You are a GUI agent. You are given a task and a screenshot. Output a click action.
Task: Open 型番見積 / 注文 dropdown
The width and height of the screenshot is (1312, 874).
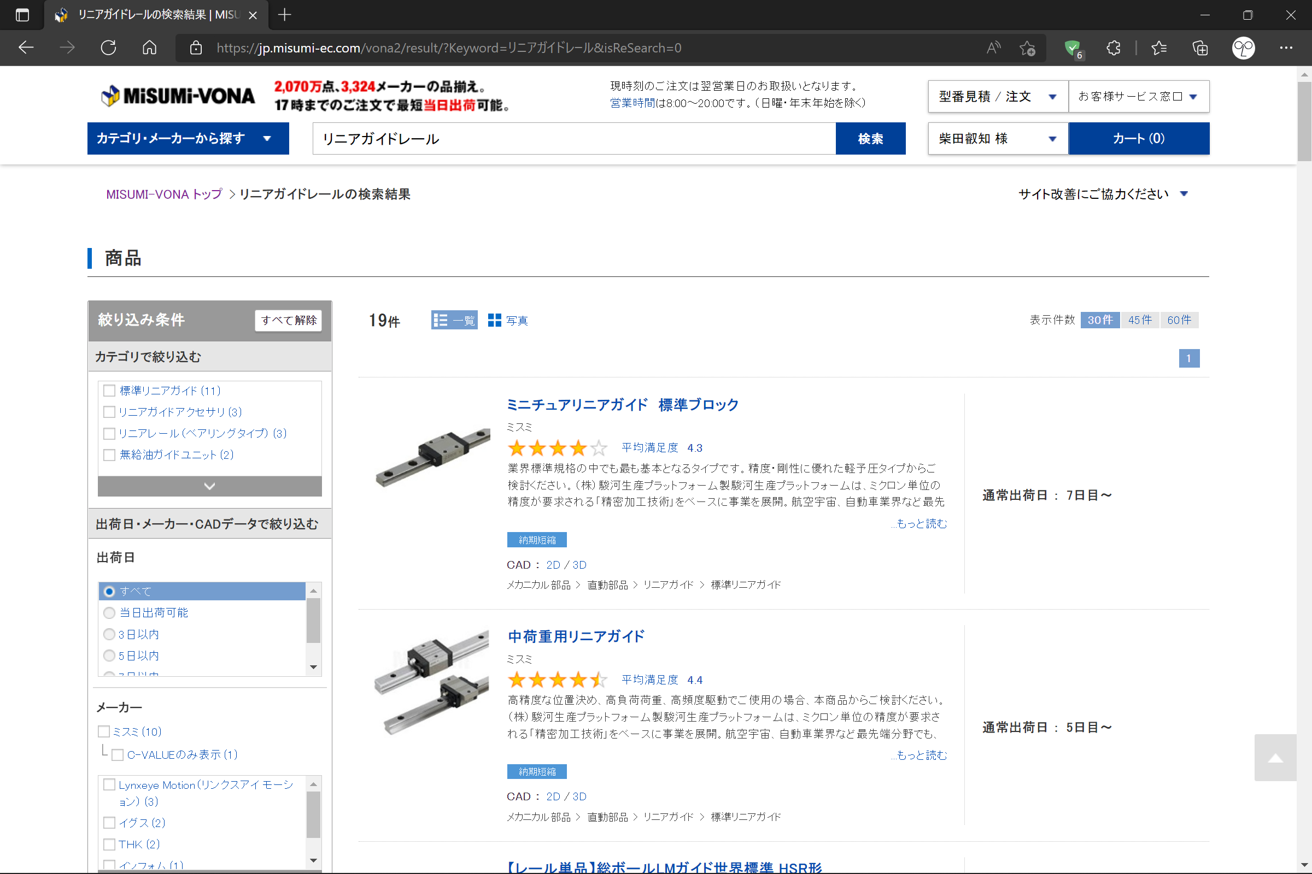pos(998,97)
